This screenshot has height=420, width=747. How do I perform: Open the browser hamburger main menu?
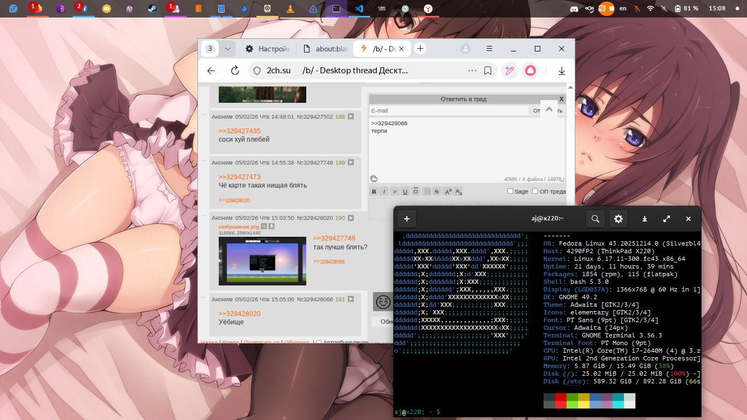(x=489, y=49)
